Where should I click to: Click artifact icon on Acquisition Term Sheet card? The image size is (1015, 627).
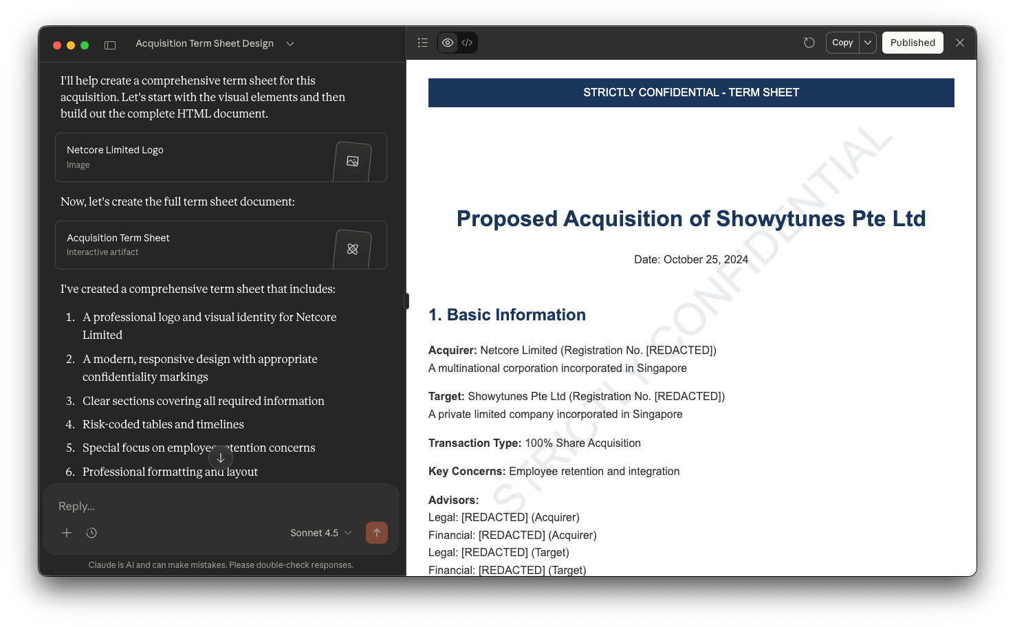click(x=353, y=249)
